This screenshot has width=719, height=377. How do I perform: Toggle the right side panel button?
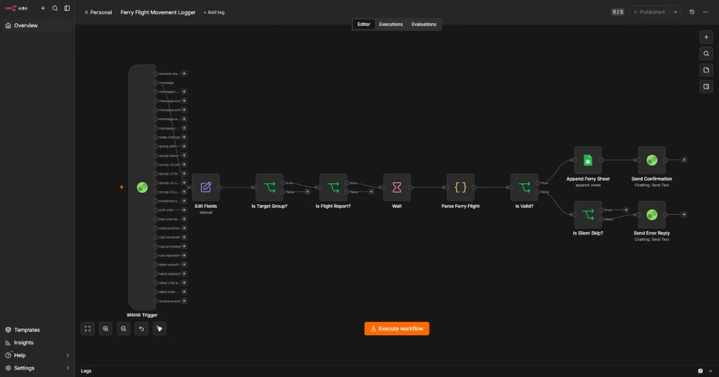pyautogui.click(x=706, y=87)
